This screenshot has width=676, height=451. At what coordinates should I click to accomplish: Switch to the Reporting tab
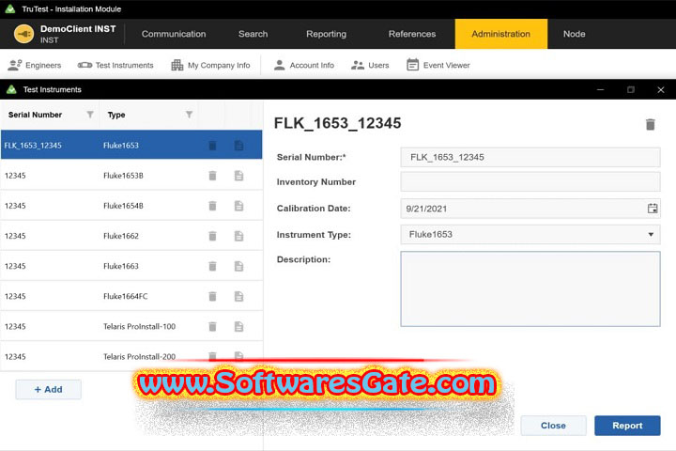click(x=326, y=34)
